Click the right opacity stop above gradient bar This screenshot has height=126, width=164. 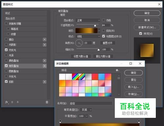[x=139, y=121]
